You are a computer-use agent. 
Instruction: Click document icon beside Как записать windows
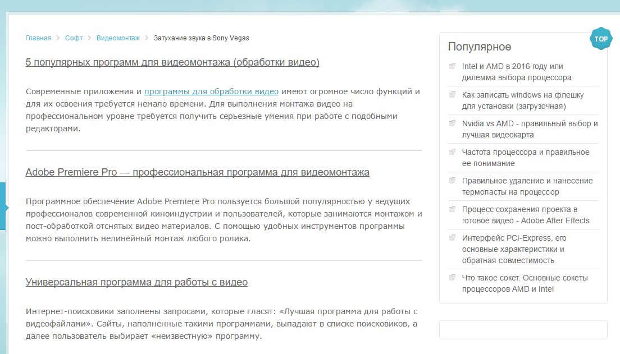(452, 94)
